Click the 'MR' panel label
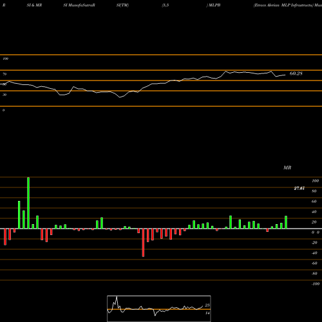The height and width of the screenshot is (322, 322). 287,167
